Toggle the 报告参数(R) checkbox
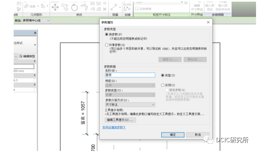Viewport: 261px width, 153px height. pyautogui.click(x=167, y=90)
